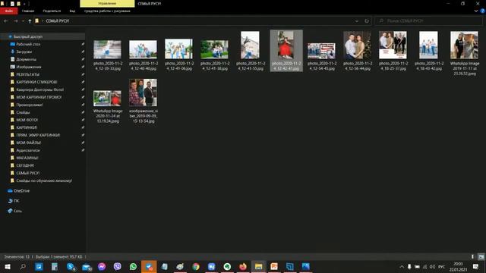
Task: Open Calculator from the taskbar
Action: click(x=55, y=266)
